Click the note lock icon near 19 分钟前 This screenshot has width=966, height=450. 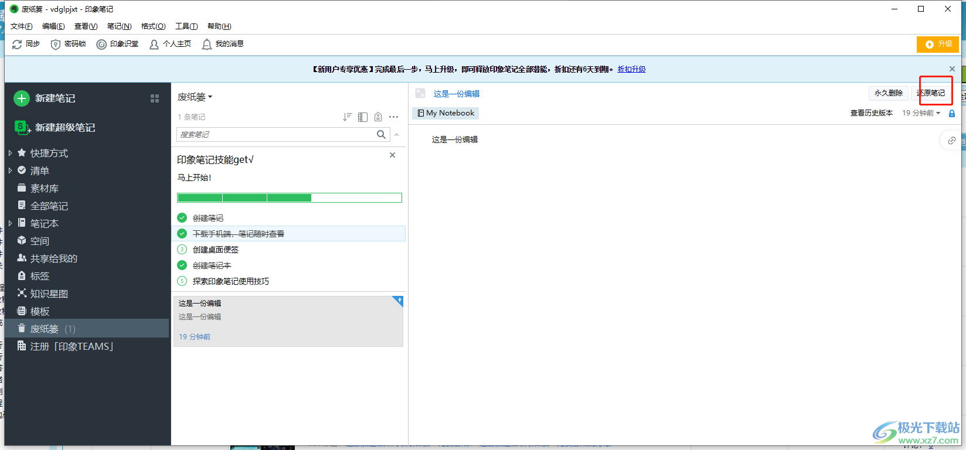pos(952,113)
